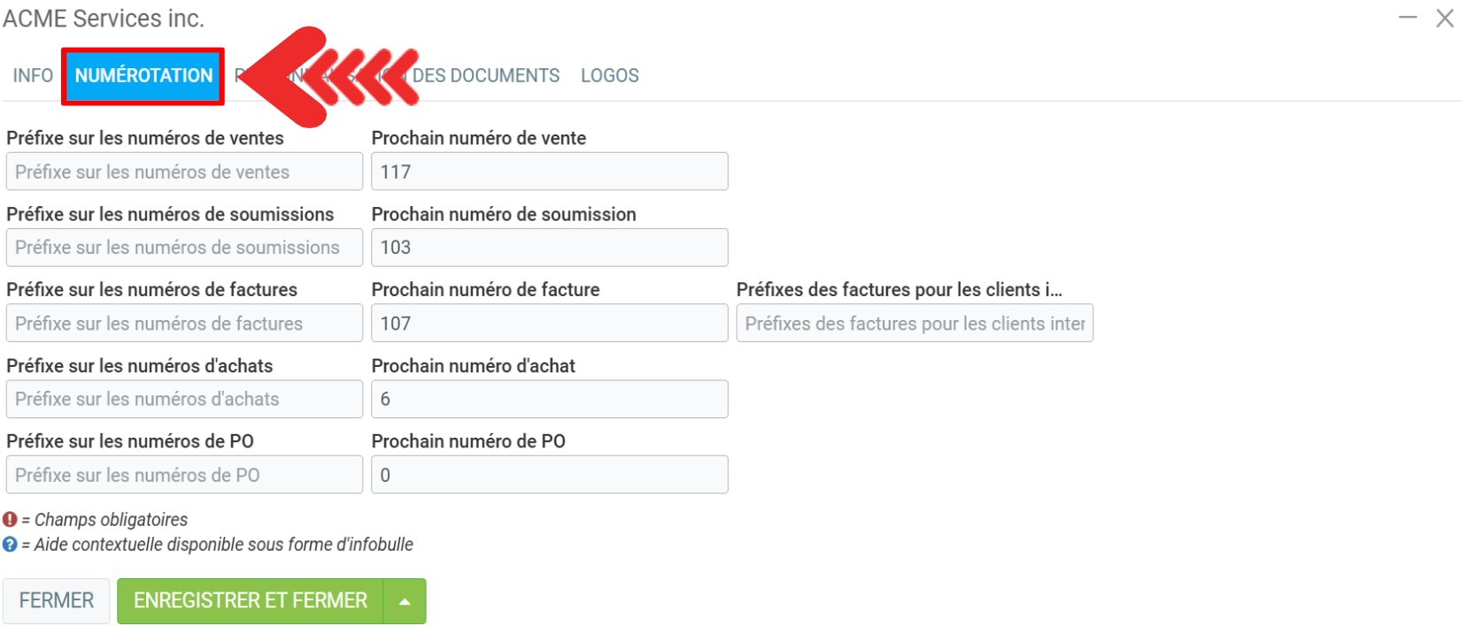
Task: Expand the save options dropdown arrow
Action: tap(405, 601)
